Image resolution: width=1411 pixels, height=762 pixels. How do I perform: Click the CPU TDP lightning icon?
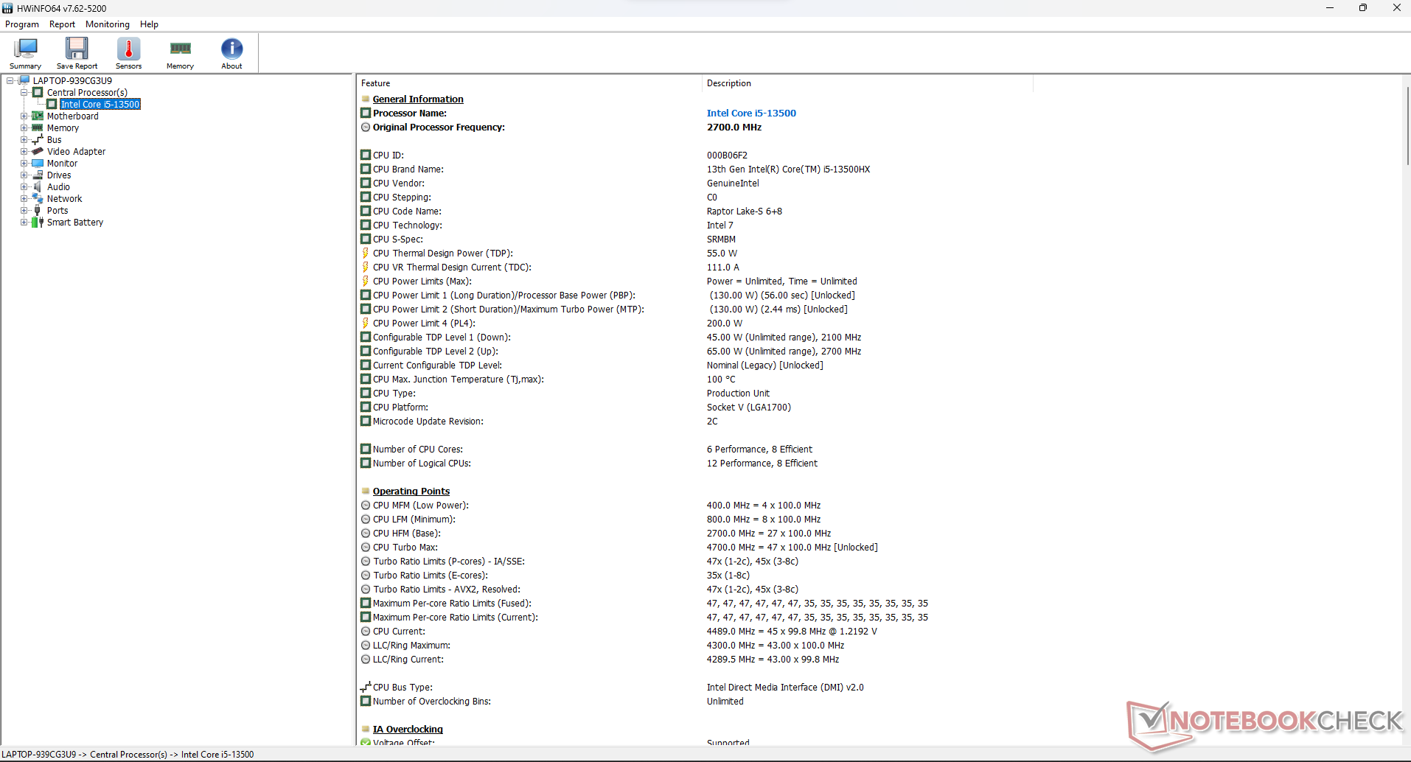(x=365, y=254)
